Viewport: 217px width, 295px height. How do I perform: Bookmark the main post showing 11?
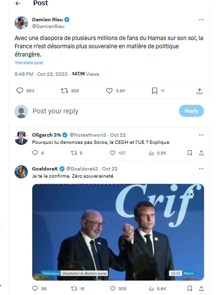[155, 91]
